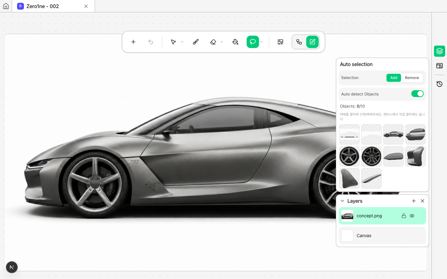Open the history clock sidebar icon
Image resolution: width=447 pixels, height=279 pixels.
(440, 84)
